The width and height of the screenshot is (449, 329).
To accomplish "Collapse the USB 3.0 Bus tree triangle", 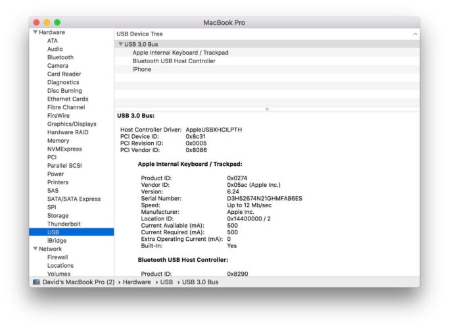I will [x=120, y=44].
